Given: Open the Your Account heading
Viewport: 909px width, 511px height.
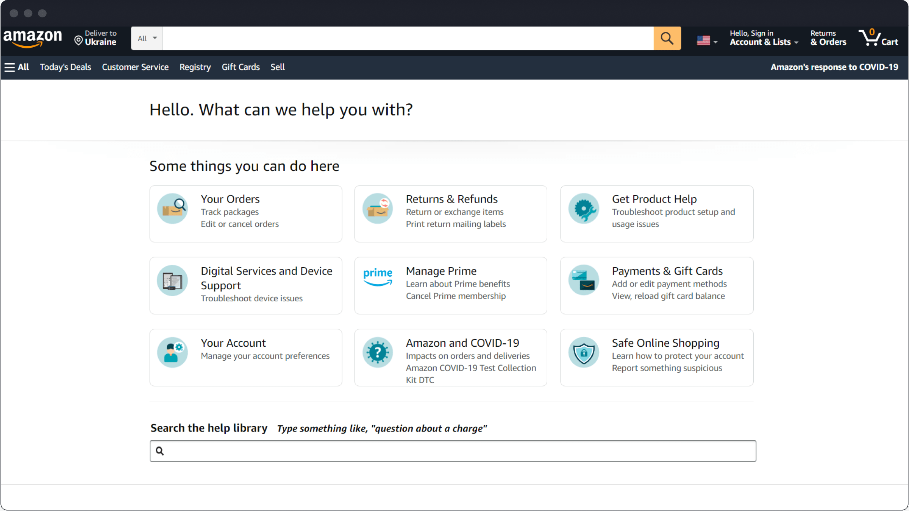Looking at the screenshot, I should pyautogui.click(x=233, y=343).
